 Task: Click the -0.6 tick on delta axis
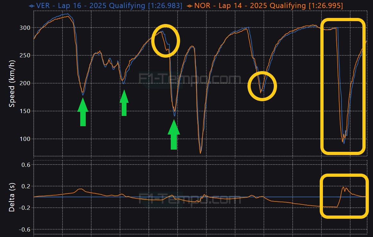(x=25, y=230)
